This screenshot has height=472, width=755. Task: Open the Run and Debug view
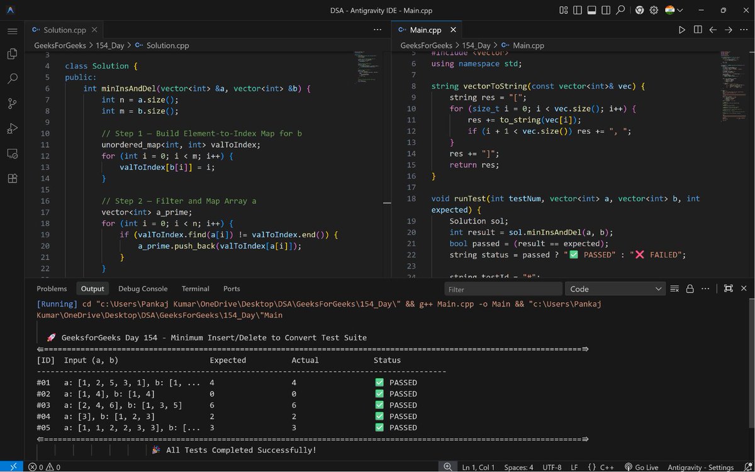12,128
